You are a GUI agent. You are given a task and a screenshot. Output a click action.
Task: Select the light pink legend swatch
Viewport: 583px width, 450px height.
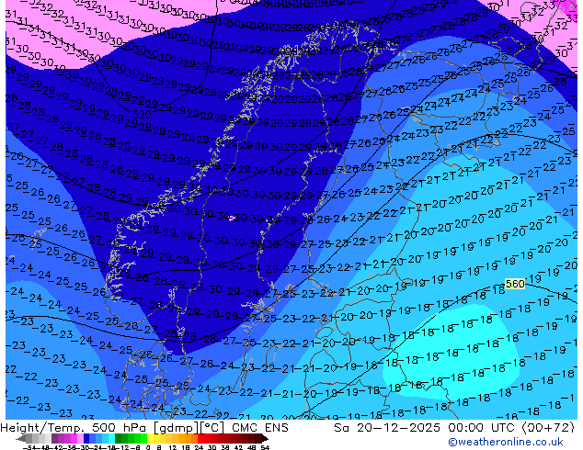click(80, 439)
